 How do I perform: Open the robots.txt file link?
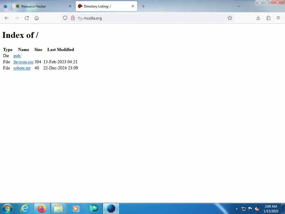point(22,68)
